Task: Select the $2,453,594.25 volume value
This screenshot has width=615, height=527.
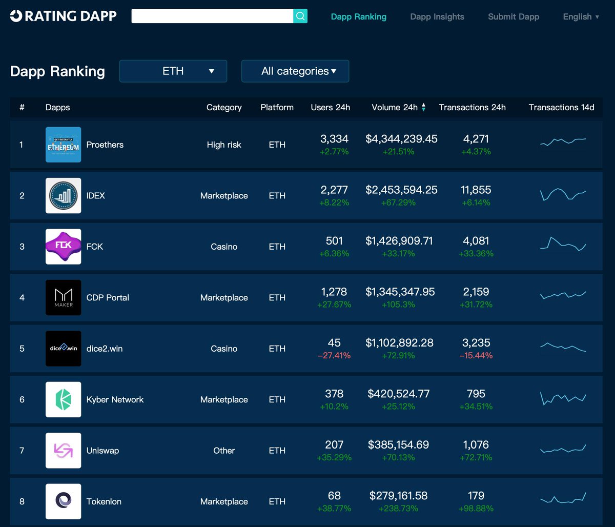Action: click(x=402, y=190)
